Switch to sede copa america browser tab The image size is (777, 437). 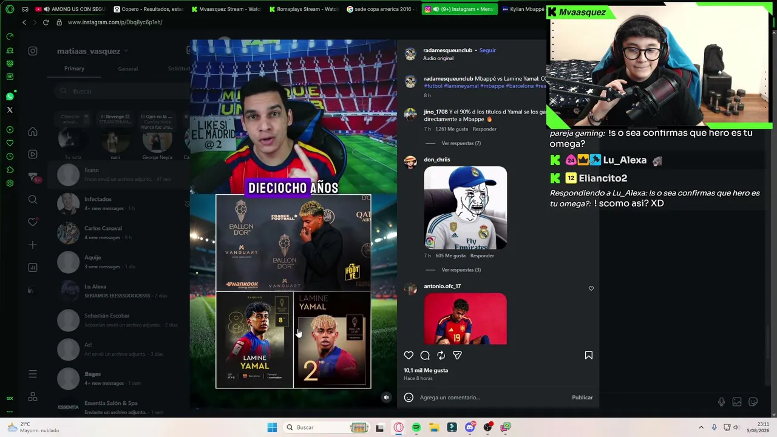pos(381,9)
